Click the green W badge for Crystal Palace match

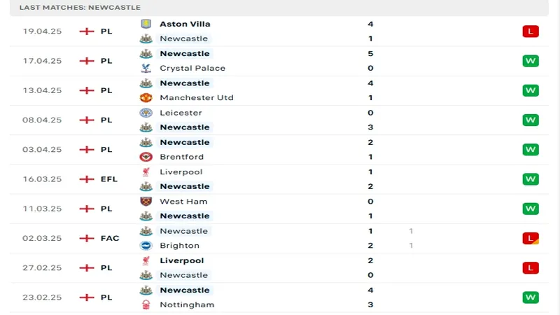click(x=530, y=61)
